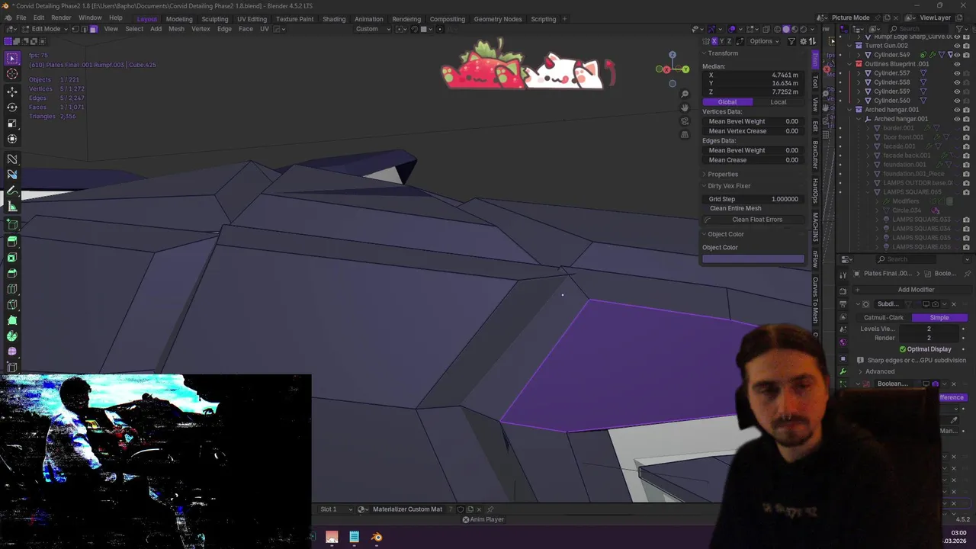The height and width of the screenshot is (549, 976).
Task: Disable render for Cylinder.560 camera icon
Action: pos(965,101)
